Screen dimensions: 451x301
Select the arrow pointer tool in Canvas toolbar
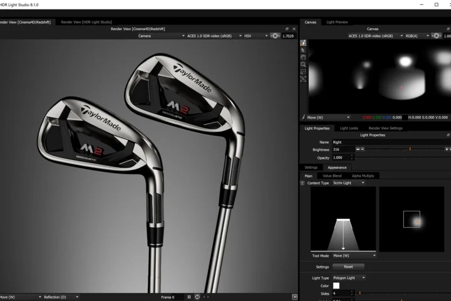(303, 50)
